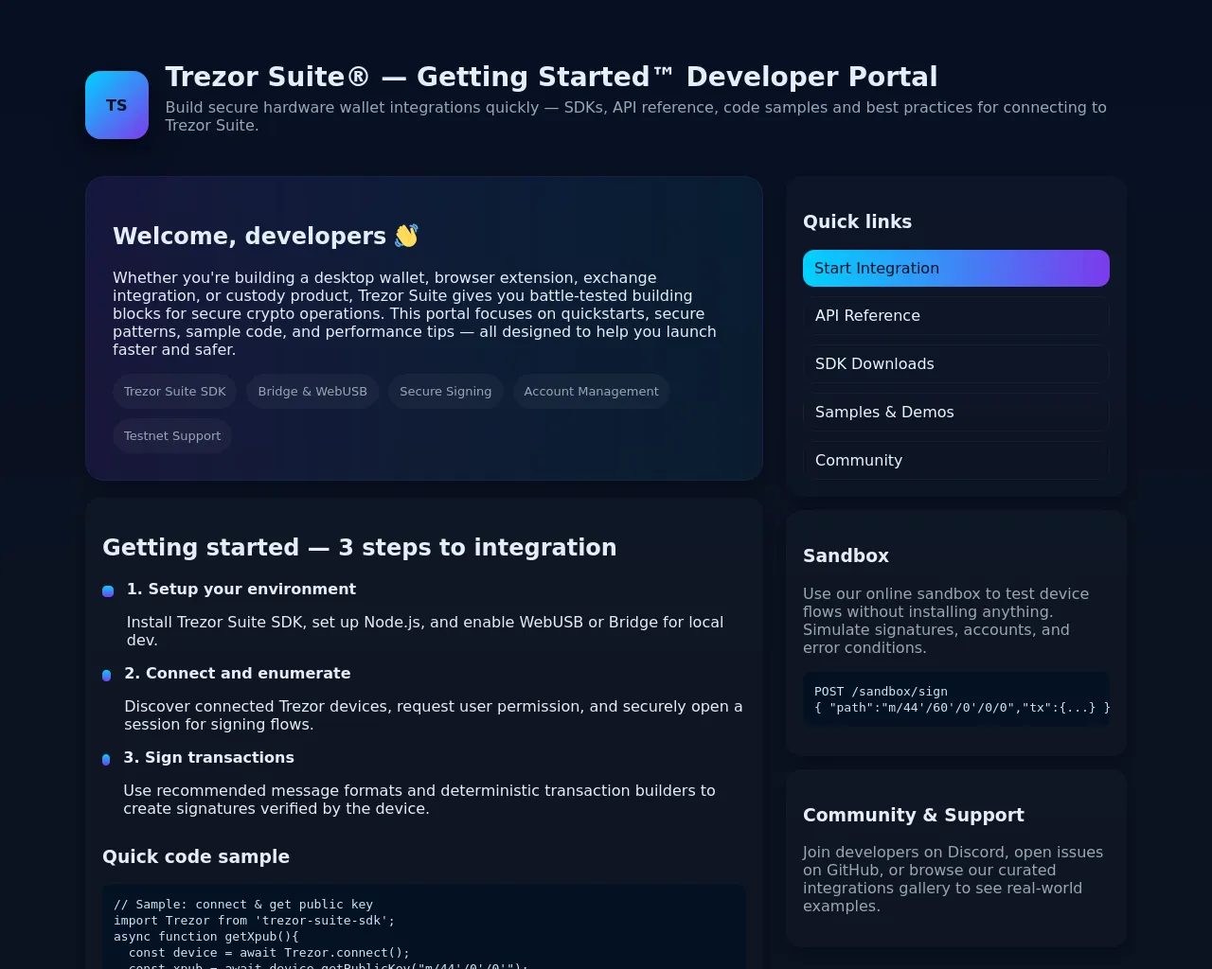This screenshot has width=1212, height=969.
Task: Visit the Community quick link
Action: pos(956,461)
